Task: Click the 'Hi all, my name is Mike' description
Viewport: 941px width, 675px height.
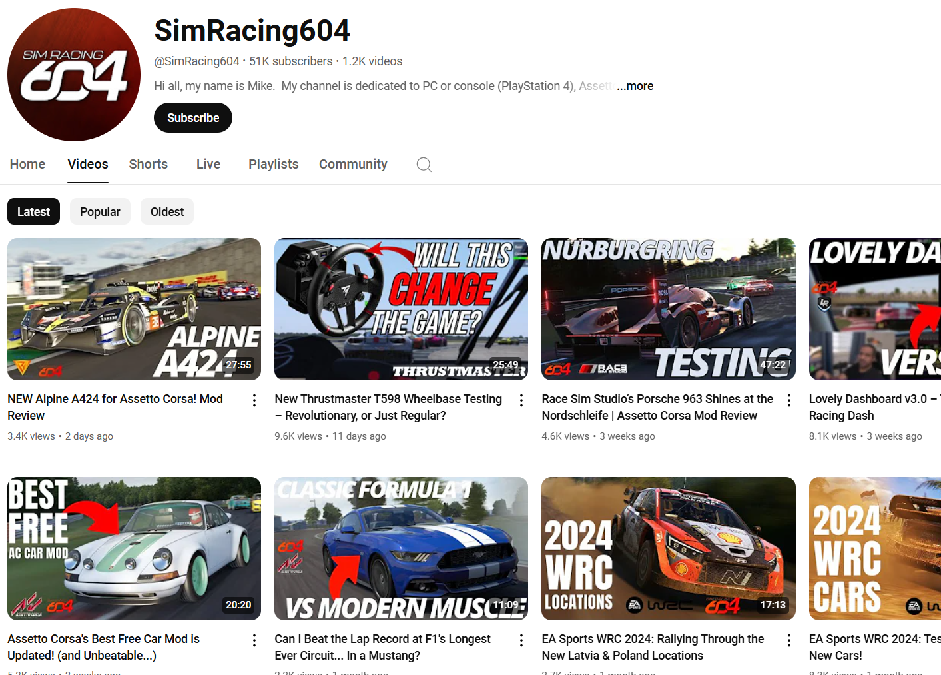Action: point(385,86)
